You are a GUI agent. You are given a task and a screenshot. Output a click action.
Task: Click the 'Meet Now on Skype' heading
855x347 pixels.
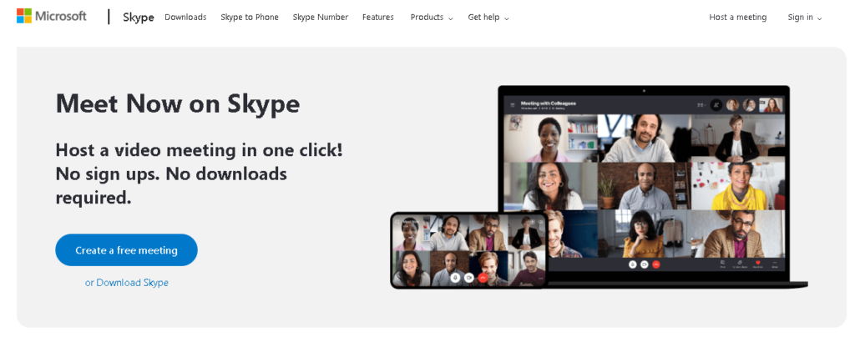click(x=178, y=103)
